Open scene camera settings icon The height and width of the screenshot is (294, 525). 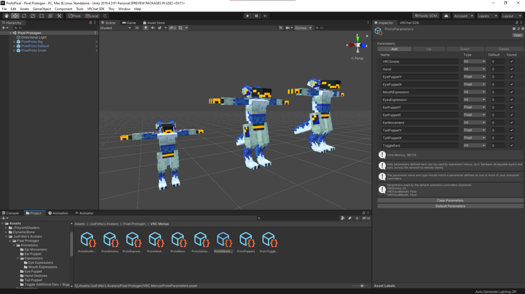287,28
